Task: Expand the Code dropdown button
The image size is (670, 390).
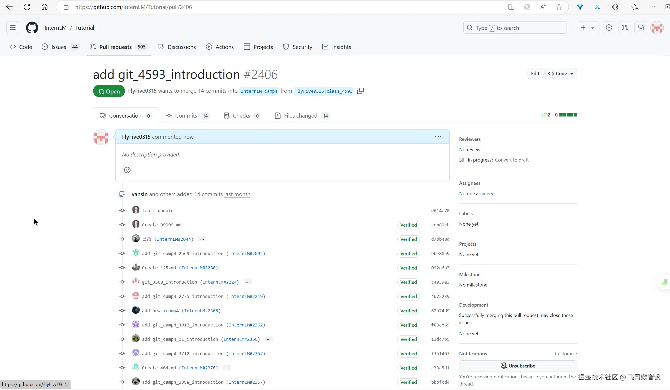Action: click(560, 74)
